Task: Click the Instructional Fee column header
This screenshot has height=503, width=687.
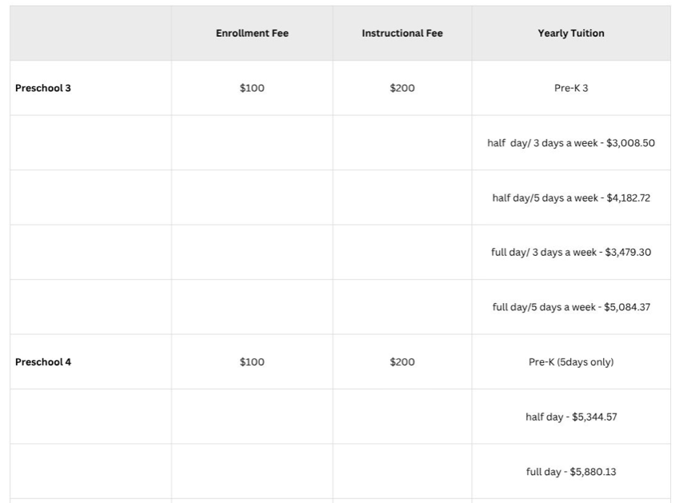Action: point(401,34)
